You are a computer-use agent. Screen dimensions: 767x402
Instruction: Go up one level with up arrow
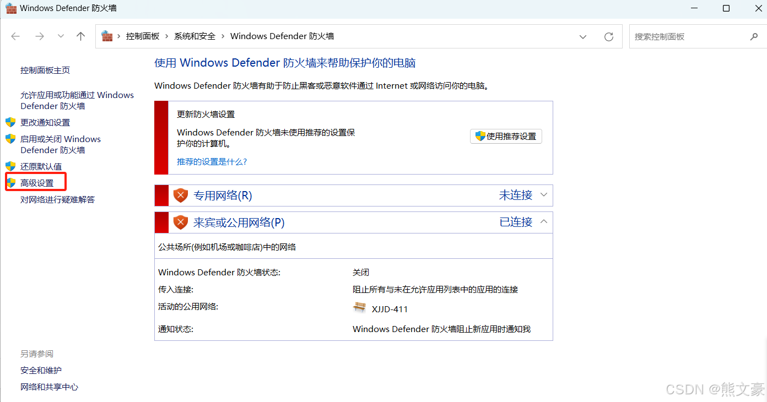tap(81, 36)
